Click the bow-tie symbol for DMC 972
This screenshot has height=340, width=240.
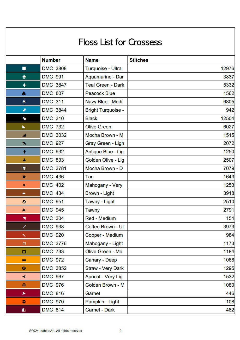[24, 260]
